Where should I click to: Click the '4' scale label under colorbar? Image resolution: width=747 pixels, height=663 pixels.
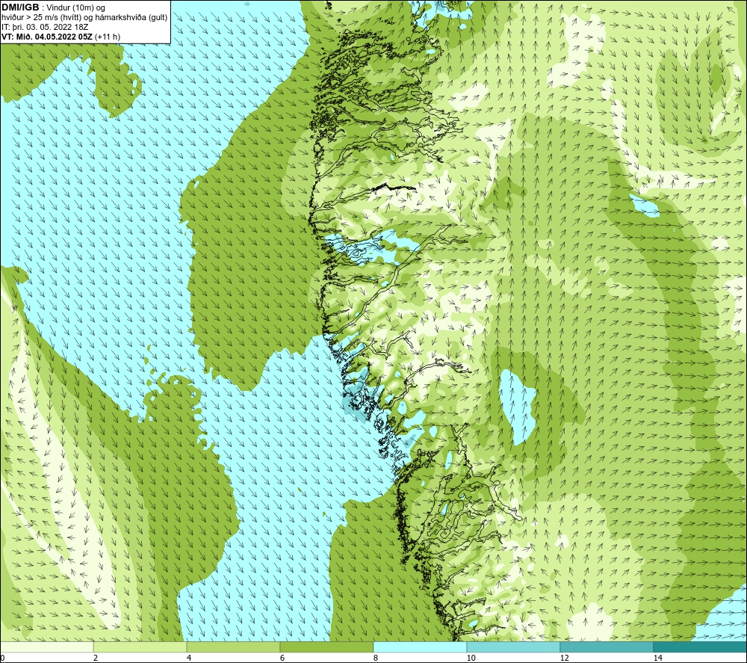(189, 658)
